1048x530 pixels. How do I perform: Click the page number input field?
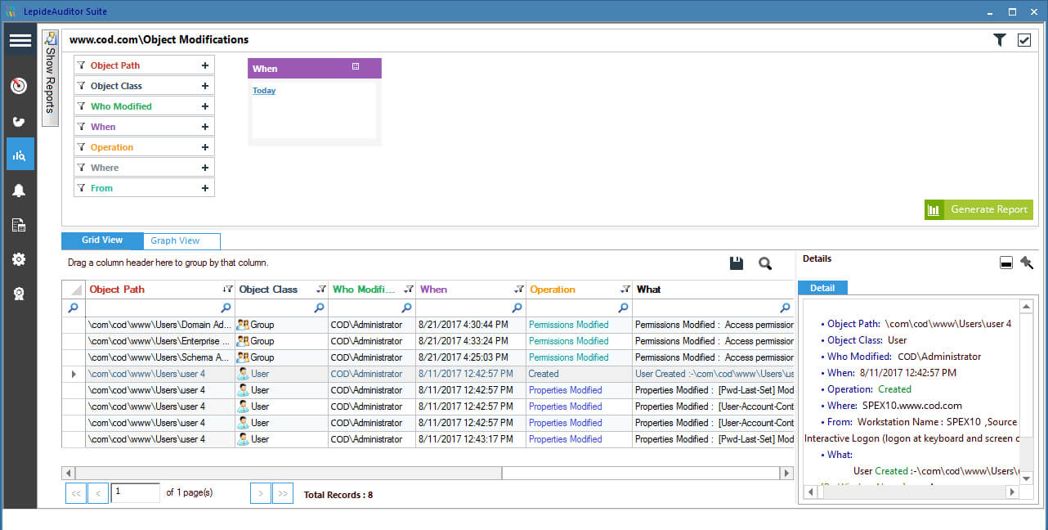click(x=135, y=492)
